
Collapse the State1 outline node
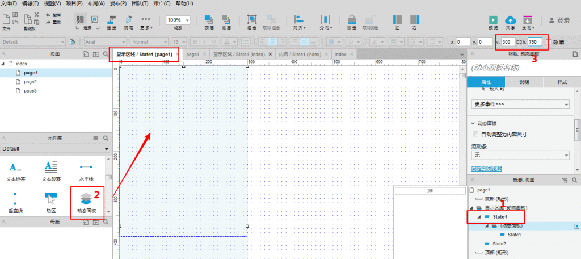[478, 217]
